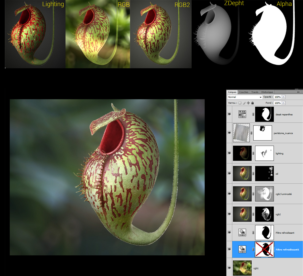Image resolution: width=303 pixels, height=276 pixels.
Task: Click the disabled mask on Filtre refroidissant1
Action: [264, 249]
